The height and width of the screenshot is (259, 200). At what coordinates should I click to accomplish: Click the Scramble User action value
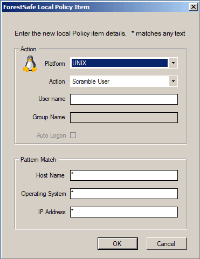[91, 81]
